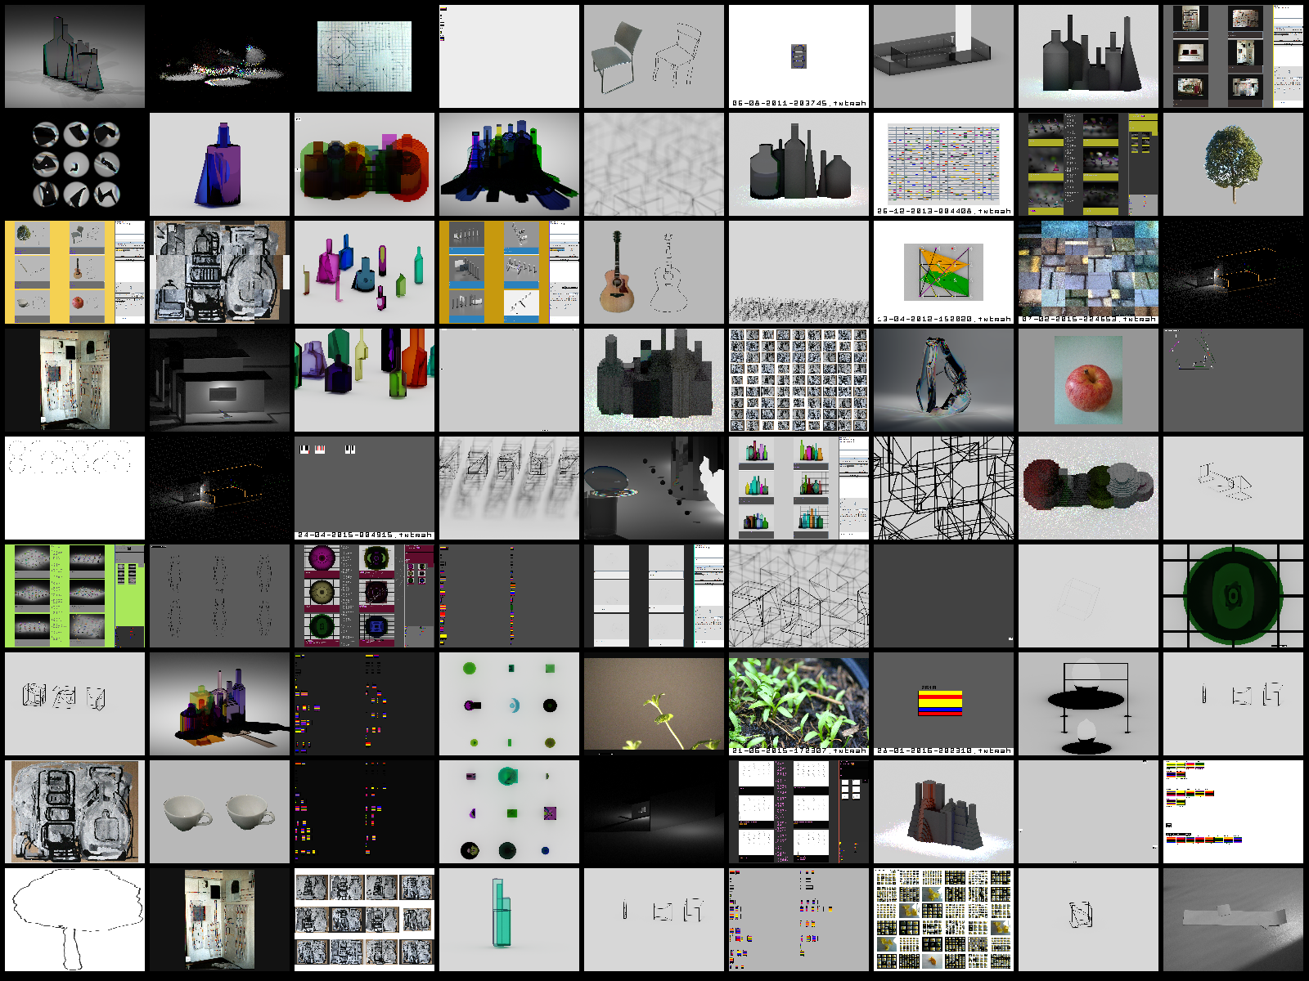Select the green seedlings in soil photo
1309x981 pixels.
[798, 704]
